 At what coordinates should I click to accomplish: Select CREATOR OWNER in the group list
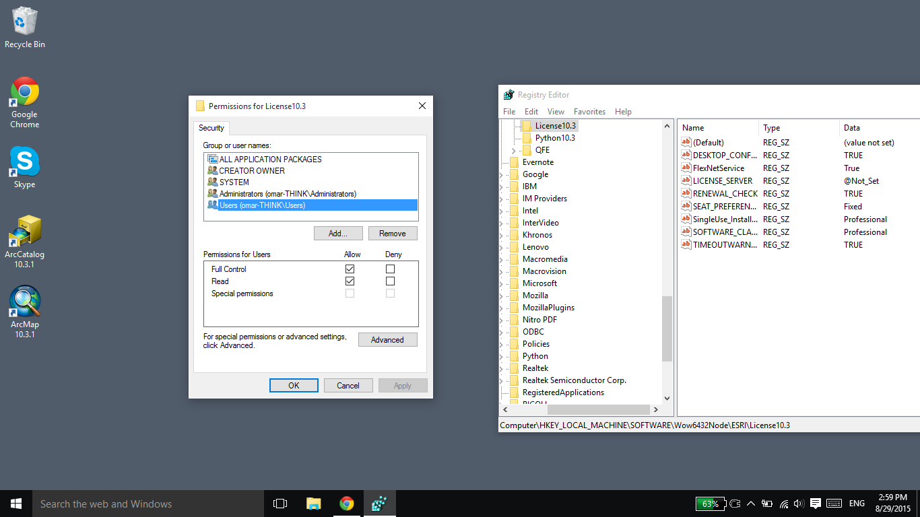311,171
